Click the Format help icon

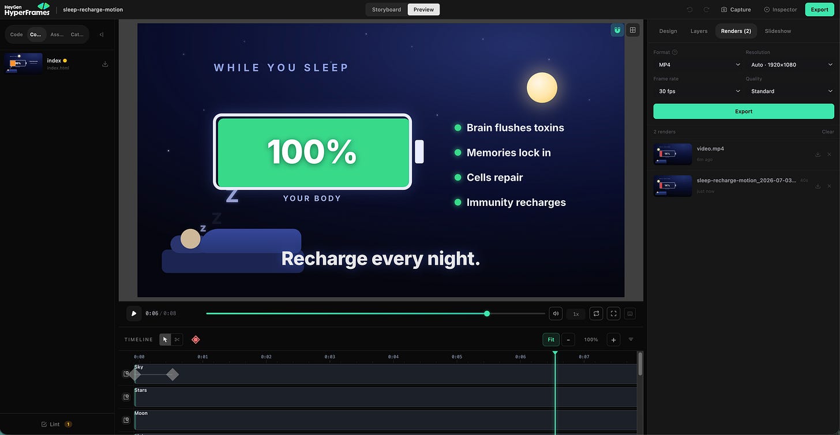[675, 52]
